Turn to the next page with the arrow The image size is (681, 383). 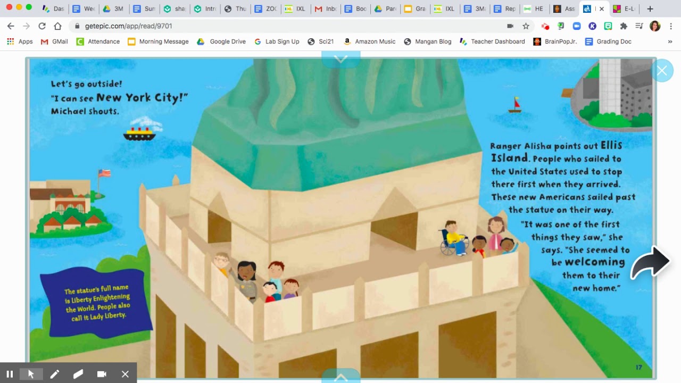(x=650, y=262)
